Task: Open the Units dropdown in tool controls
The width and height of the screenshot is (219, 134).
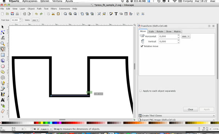Action: tap(35, 20)
